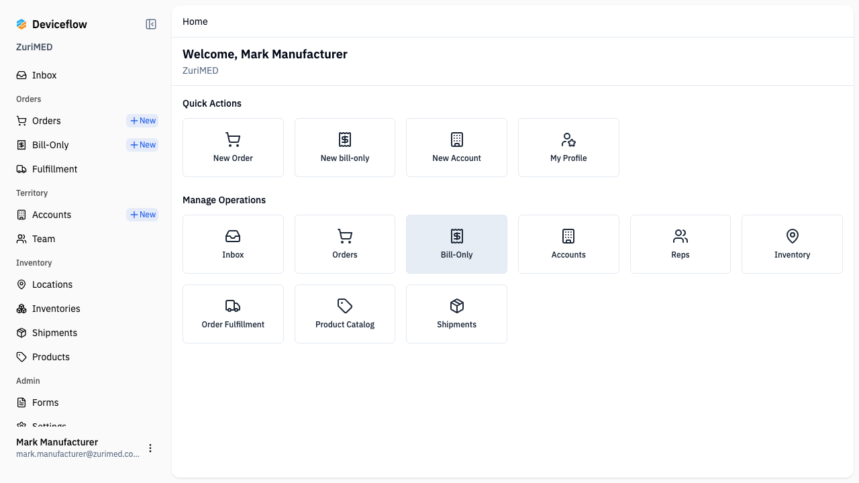This screenshot has height=483, width=859.
Task: Click the Fulfillment truck icon
Action: pos(21,169)
